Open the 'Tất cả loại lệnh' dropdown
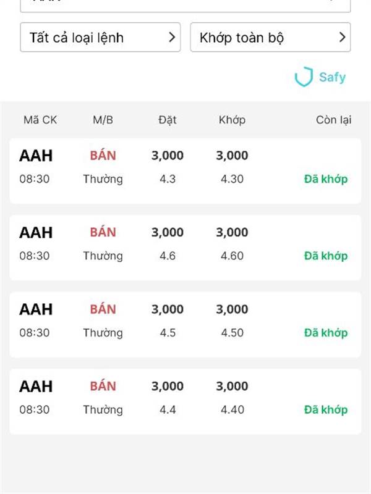This screenshot has width=371, height=494. click(100, 38)
